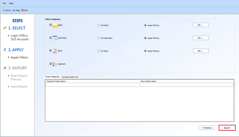The image size is (239, 137).
Task: Select Apply Filter(s) for Tasks
Action: point(145,51)
